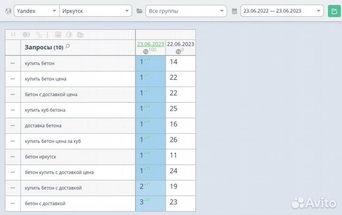Screen dimensions: 342x215
Task: Select the query купить бетон с доставкой
Action: pyautogui.click(x=53, y=188)
